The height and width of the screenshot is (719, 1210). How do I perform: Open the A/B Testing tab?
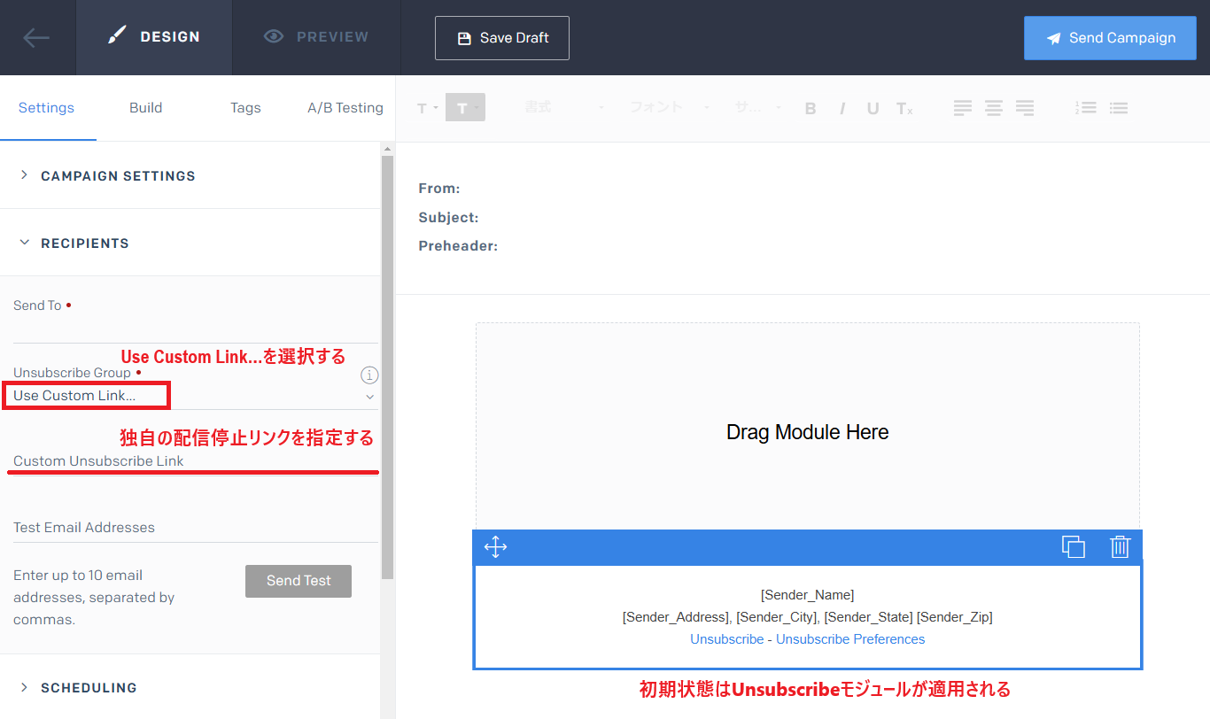345,108
